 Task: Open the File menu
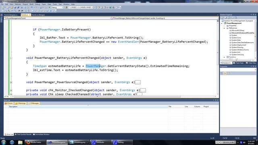point(2,4)
